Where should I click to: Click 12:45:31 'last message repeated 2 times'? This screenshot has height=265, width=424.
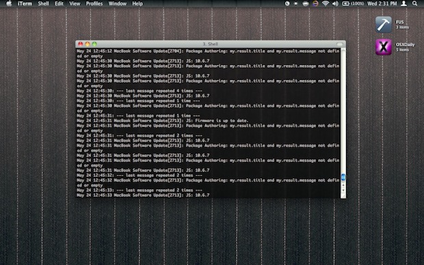140,136
